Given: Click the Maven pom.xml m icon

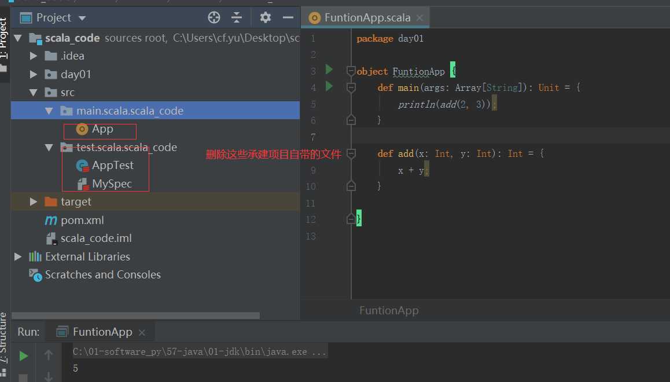Looking at the screenshot, I should (51, 221).
